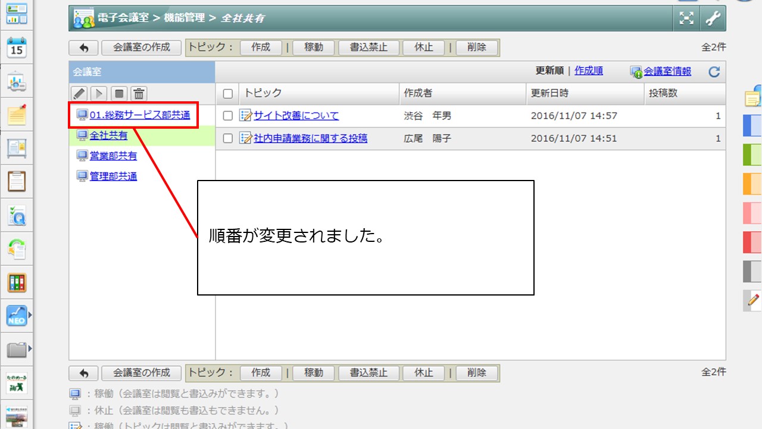Open the bulletin board icon in the sidebar
This screenshot has width=762, height=429.
(17, 148)
